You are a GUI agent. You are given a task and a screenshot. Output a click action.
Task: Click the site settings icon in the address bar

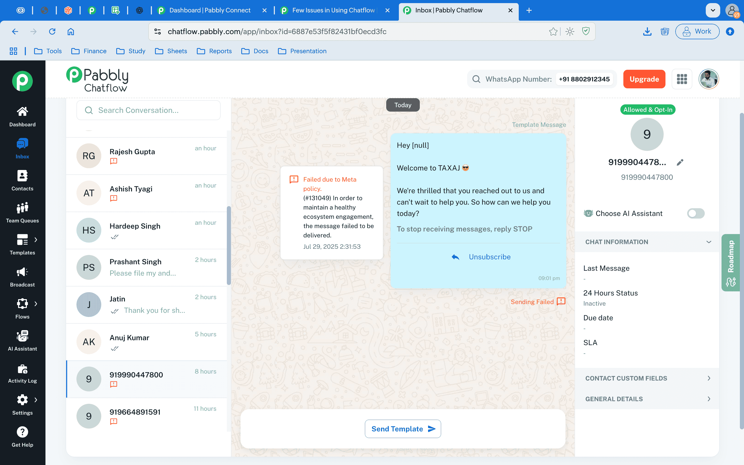click(x=158, y=31)
